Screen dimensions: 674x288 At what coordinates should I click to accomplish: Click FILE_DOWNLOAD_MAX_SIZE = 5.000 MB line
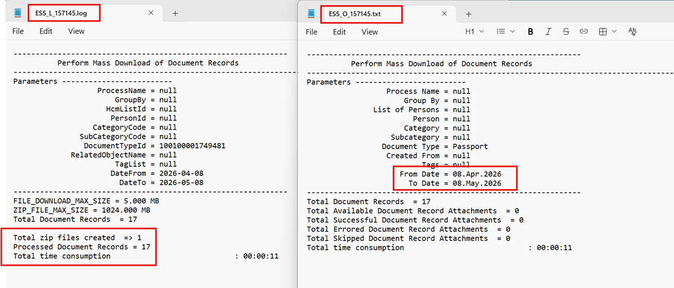(x=87, y=201)
